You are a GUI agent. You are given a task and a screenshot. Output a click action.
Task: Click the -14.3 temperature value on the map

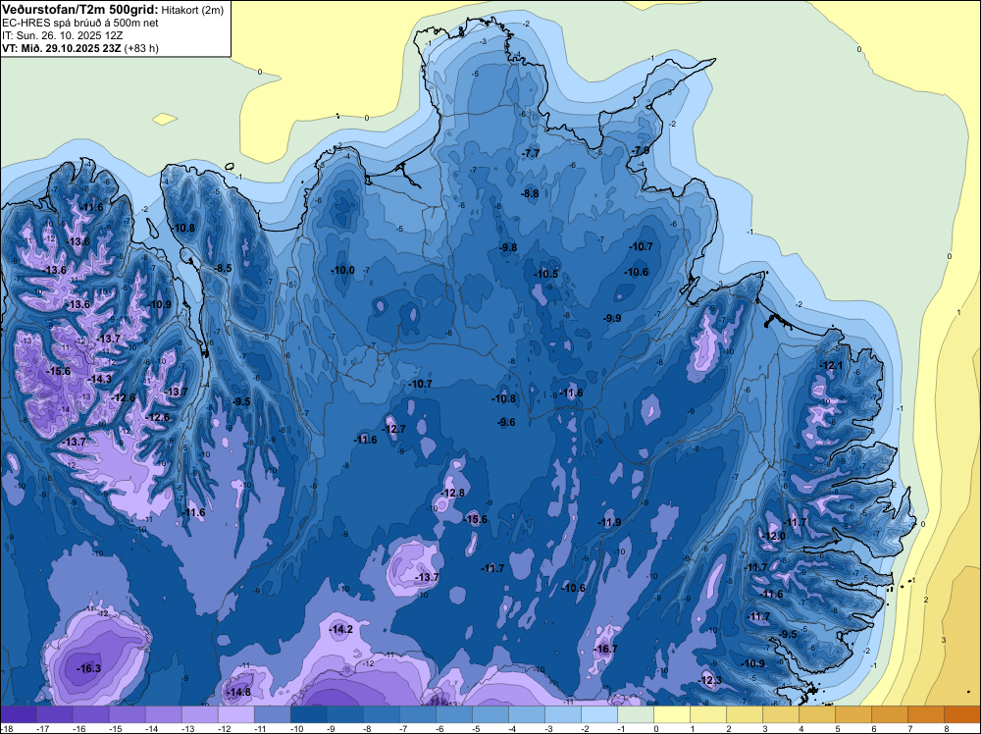pos(100,379)
